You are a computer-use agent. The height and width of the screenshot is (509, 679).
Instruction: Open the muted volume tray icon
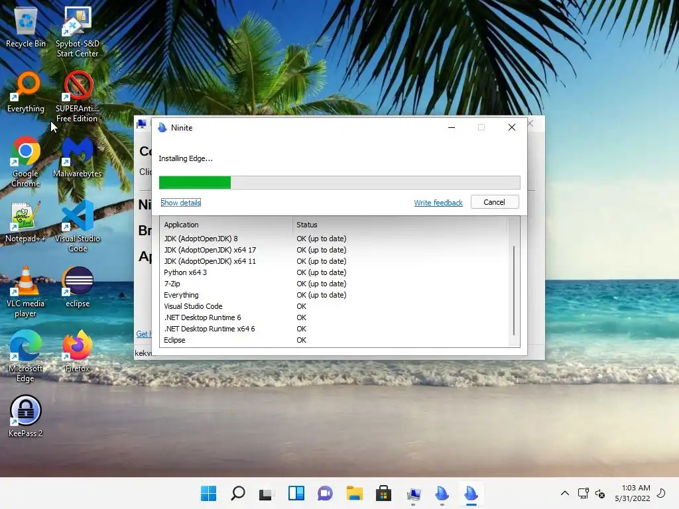coord(600,493)
